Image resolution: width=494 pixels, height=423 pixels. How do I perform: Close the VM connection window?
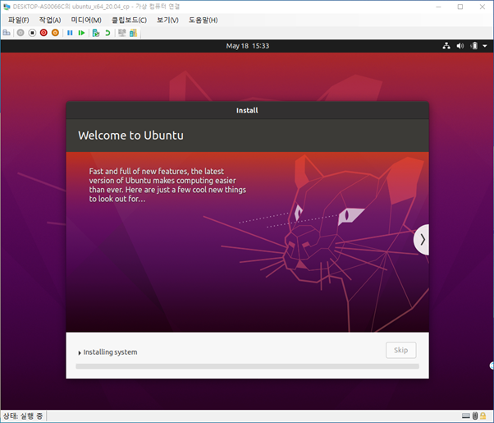click(483, 7)
